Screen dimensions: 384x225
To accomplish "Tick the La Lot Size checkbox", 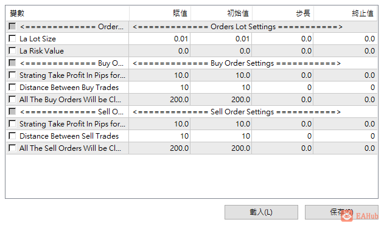I will pyautogui.click(x=12, y=38).
